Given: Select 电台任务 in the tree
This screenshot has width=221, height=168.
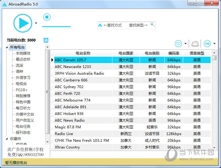Looking at the screenshot, I should [23, 127].
